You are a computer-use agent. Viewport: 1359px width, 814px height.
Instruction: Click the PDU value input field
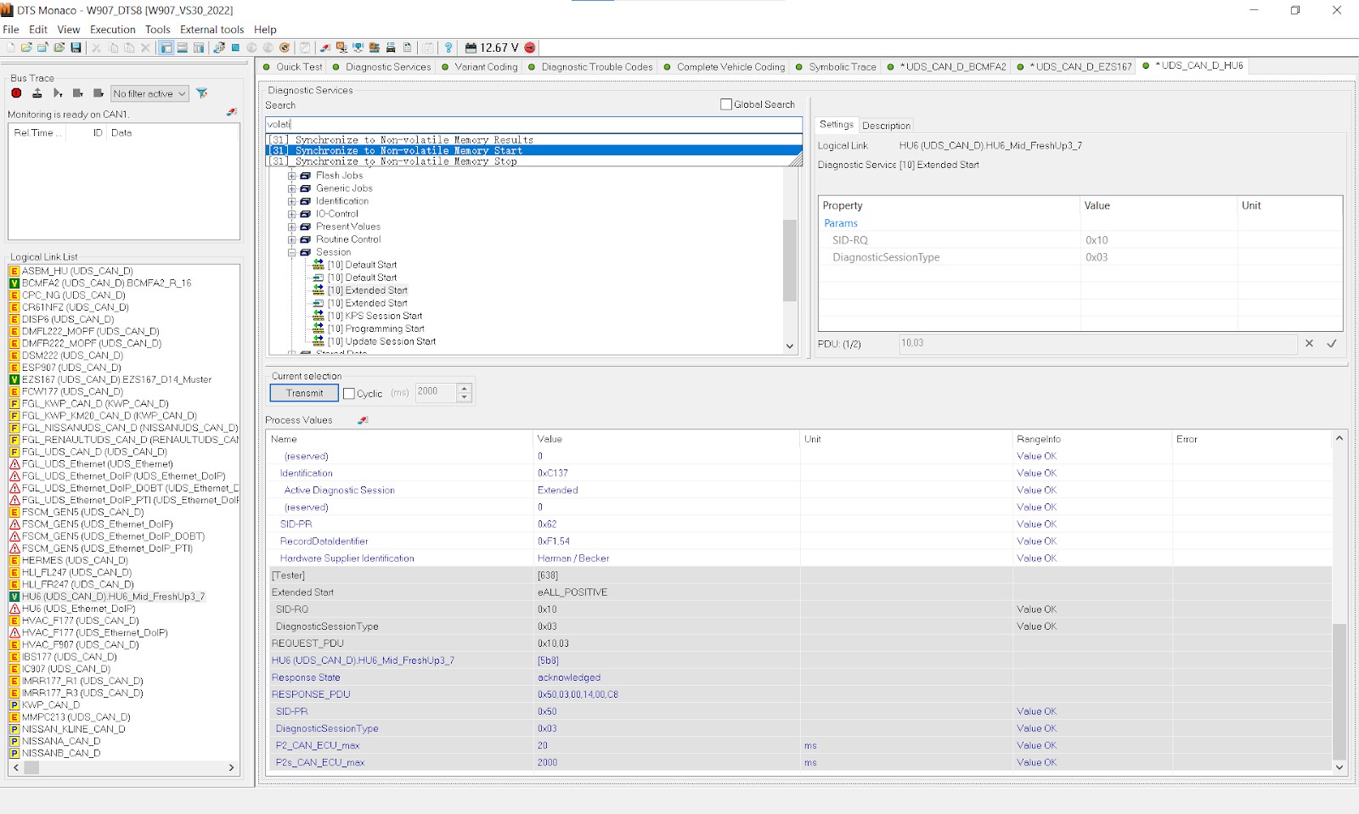click(x=1097, y=344)
